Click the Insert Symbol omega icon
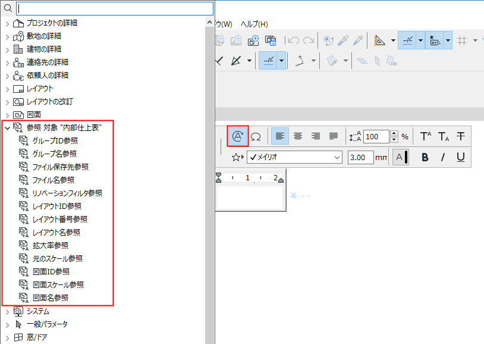Viewport: 484px width, 344px height. (x=256, y=136)
